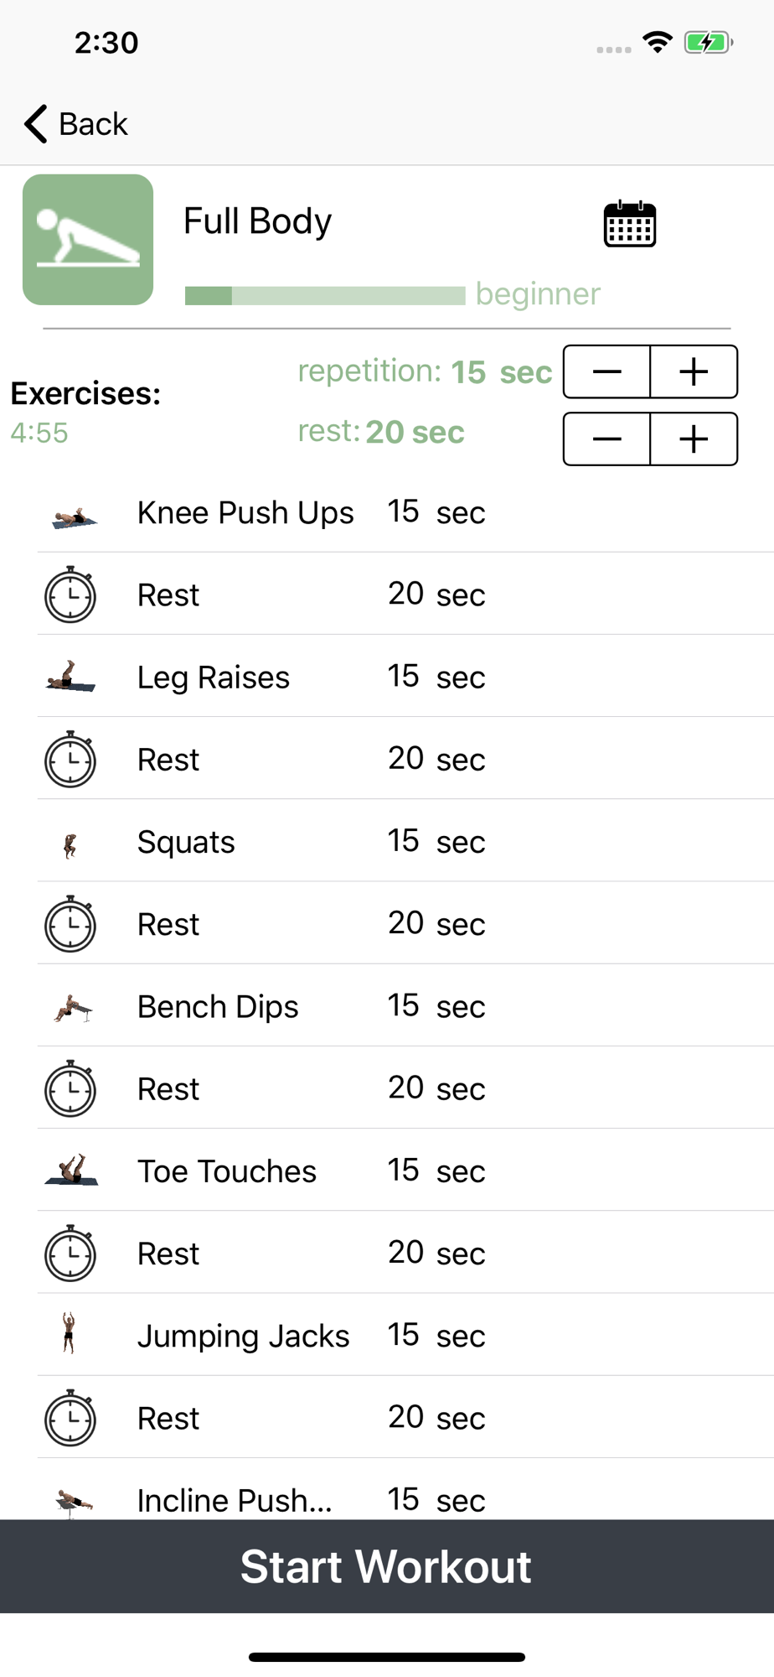Go back using the chevron arrow
774x1677 pixels.
(35, 124)
